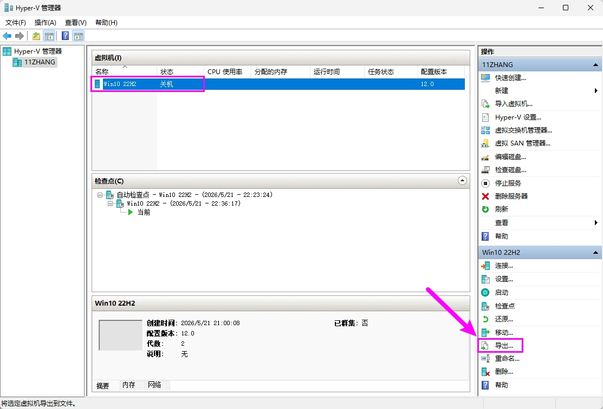
Task: Click the 虚拟交换机管理器 icon
Action: pyautogui.click(x=485, y=130)
